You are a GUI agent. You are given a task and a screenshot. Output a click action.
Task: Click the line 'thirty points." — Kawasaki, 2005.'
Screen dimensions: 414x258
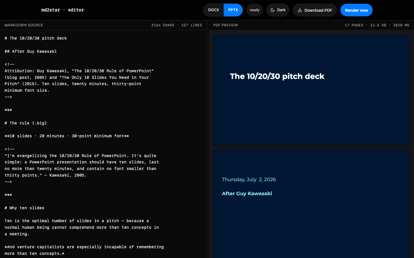(46, 175)
